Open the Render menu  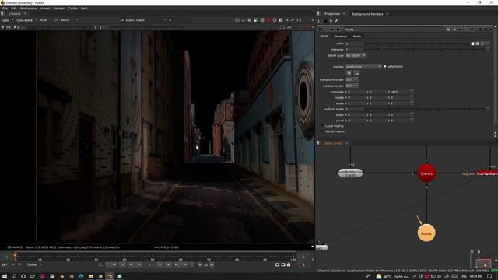coord(59,9)
